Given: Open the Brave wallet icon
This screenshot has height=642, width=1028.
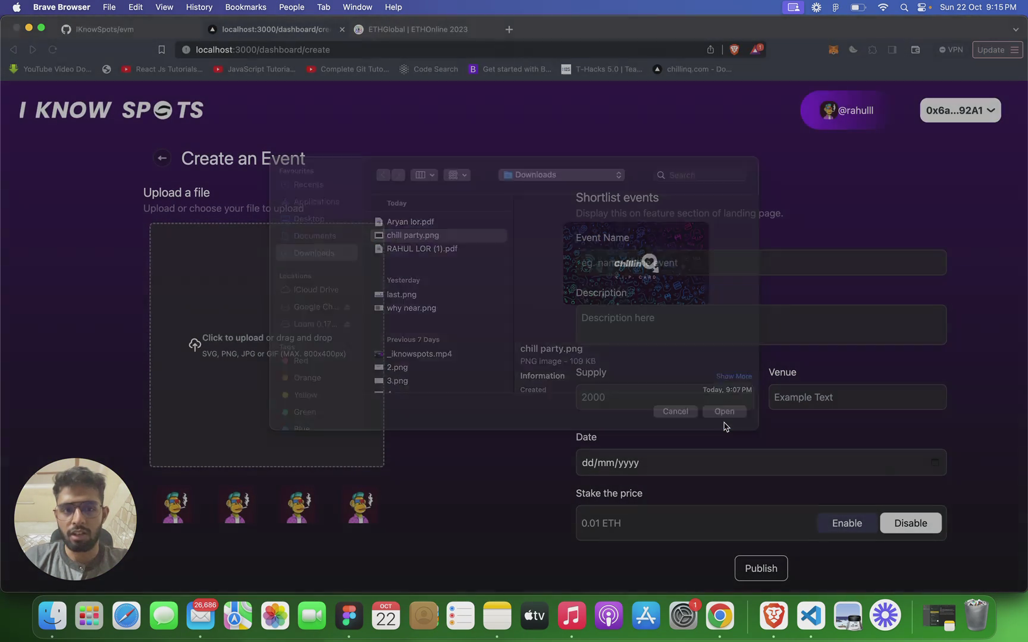Looking at the screenshot, I should pyautogui.click(x=915, y=50).
